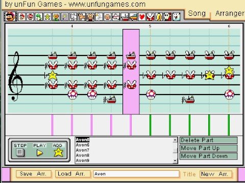The width and height of the screenshot is (245, 183).
Task: Switch to the Song tab
Action: (x=197, y=13)
